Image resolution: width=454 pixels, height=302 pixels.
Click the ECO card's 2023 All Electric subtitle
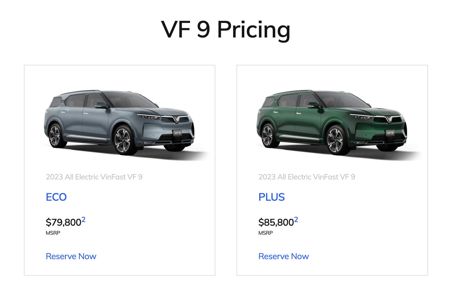[x=94, y=177]
